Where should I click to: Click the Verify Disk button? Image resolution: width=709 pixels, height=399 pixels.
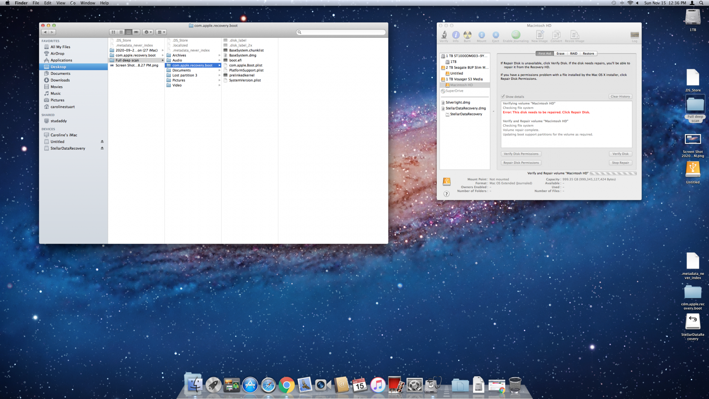tap(620, 154)
